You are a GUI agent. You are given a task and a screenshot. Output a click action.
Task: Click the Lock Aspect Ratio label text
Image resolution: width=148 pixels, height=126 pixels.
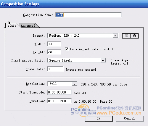coord(91,49)
